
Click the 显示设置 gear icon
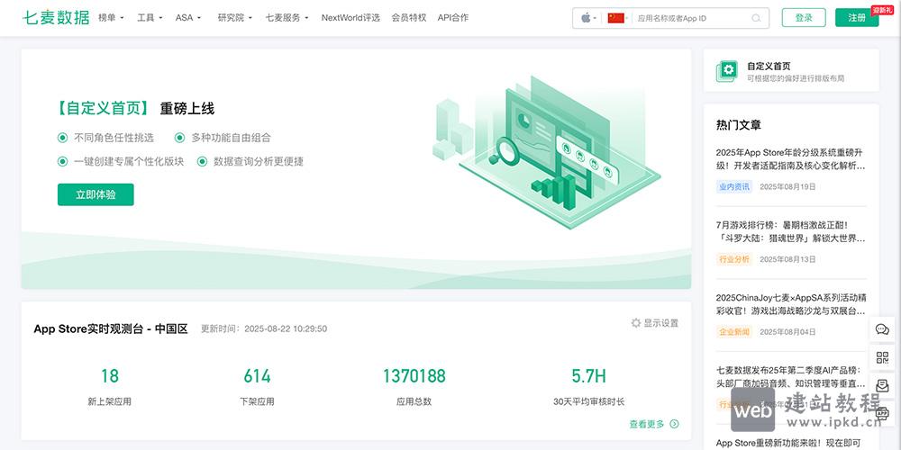635,323
